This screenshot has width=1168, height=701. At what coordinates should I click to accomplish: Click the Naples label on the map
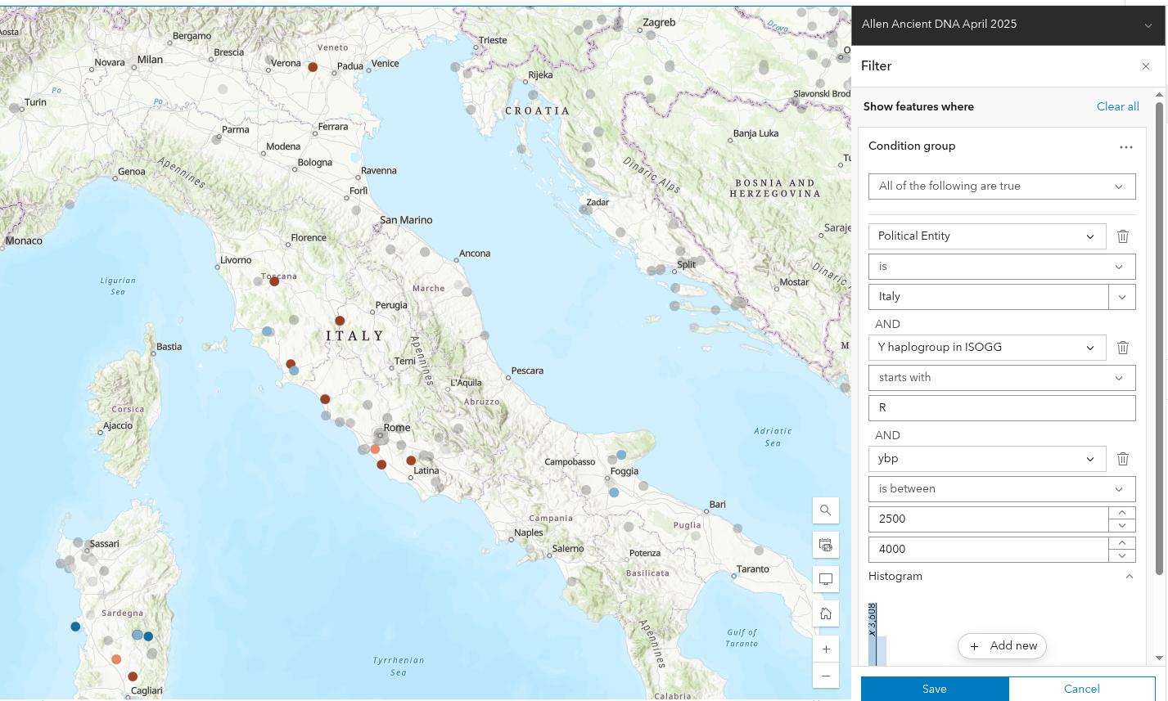tap(529, 532)
